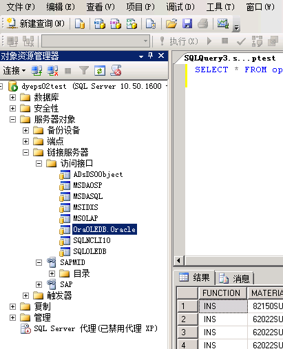The width and height of the screenshot is (283, 349).
Task: Expand the 复制 Replication folder
Action: 12,306
